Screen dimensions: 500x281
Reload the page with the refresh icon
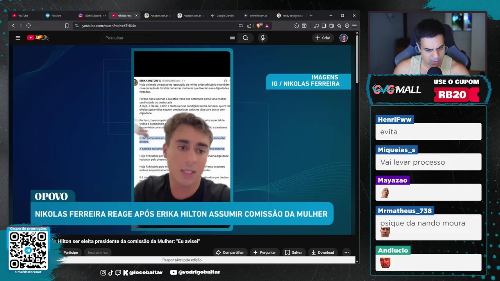tap(29, 25)
